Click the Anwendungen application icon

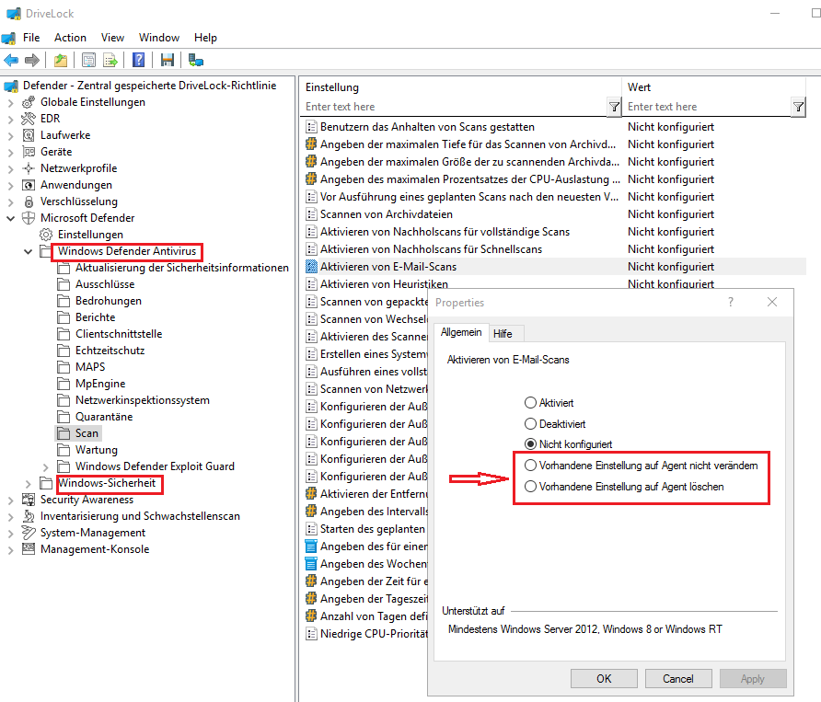(x=29, y=185)
